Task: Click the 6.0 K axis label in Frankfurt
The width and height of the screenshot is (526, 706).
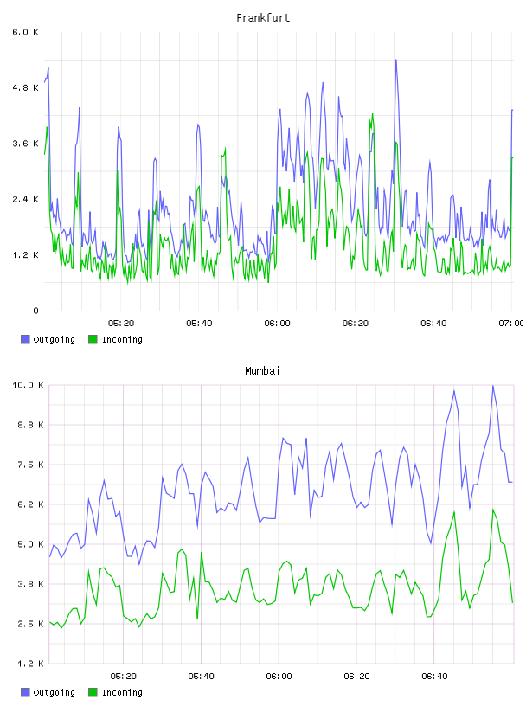Action: tap(26, 32)
